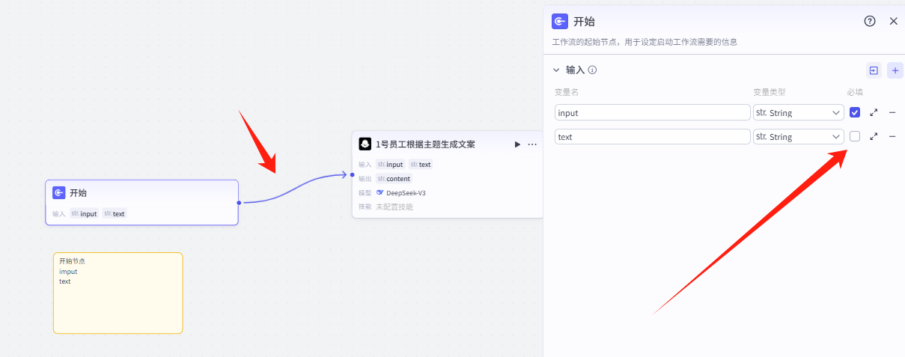
Task: Expand the text variable row editor
Action: point(874,137)
